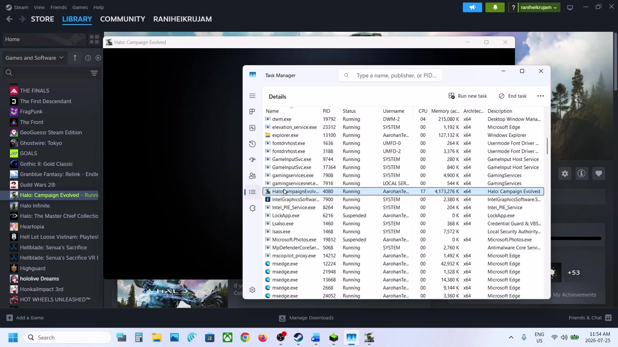Screen dimensions: 618x347
Task: Open My Achievements link
Action: pos(575,295)
